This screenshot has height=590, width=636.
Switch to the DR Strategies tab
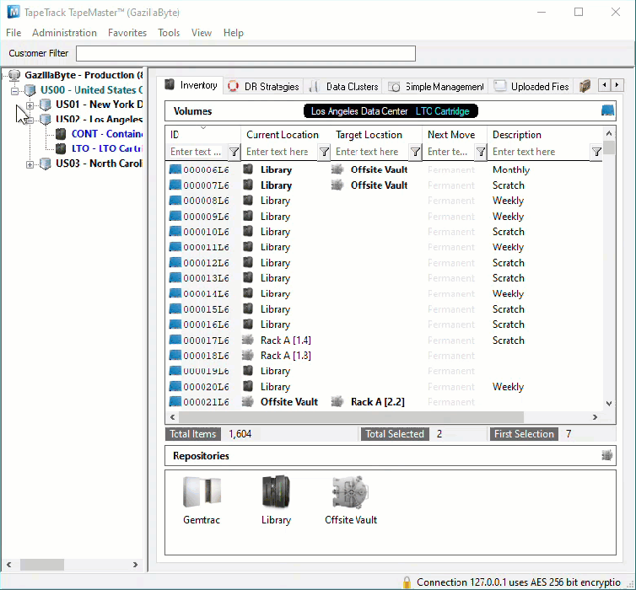[264, 86]
